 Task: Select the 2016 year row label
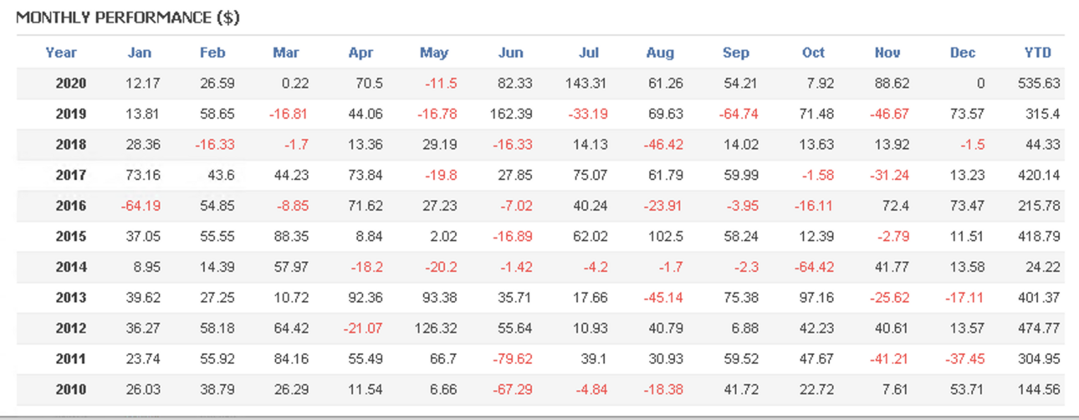(71, 206)
